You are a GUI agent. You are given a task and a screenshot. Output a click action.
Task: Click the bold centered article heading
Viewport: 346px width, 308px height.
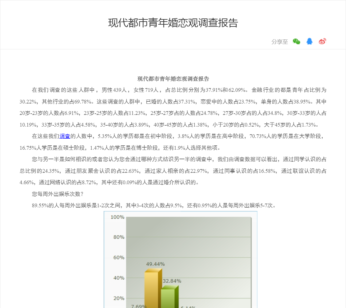click(x=173, y=79)
